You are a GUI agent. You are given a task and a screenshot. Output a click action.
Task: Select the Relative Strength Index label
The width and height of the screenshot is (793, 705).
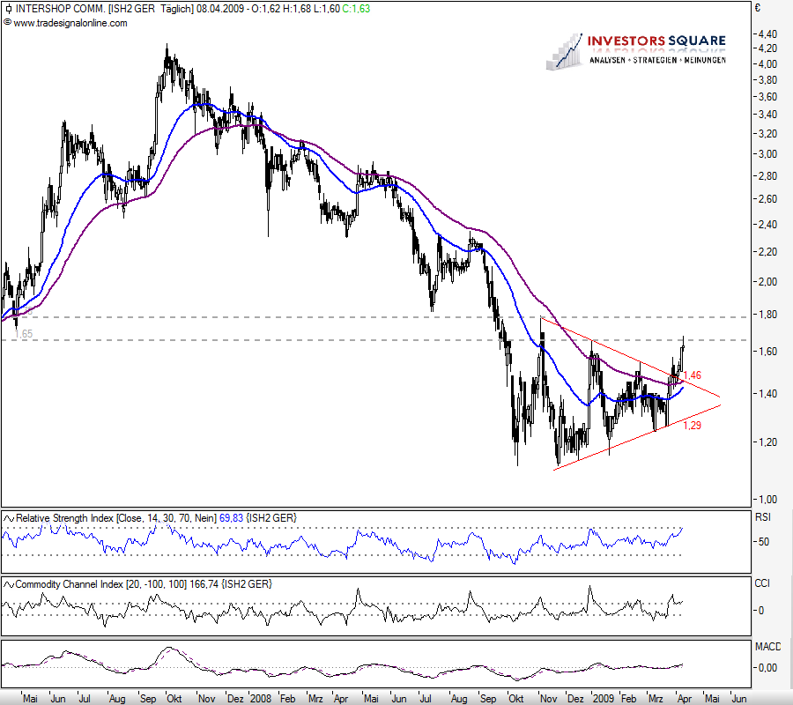(64, 518)
